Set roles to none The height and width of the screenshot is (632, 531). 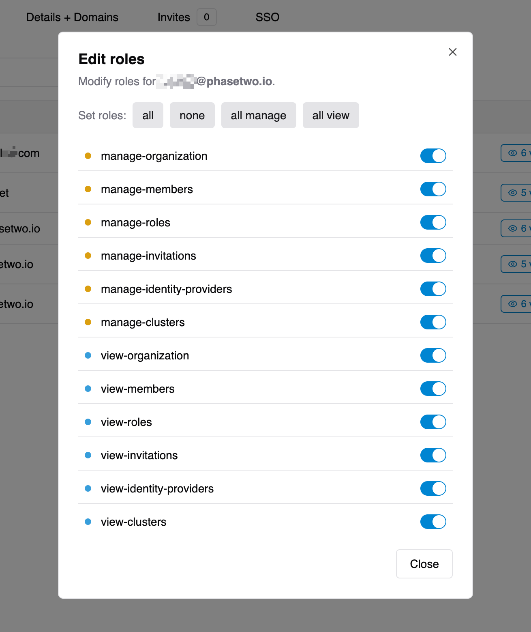192,116
